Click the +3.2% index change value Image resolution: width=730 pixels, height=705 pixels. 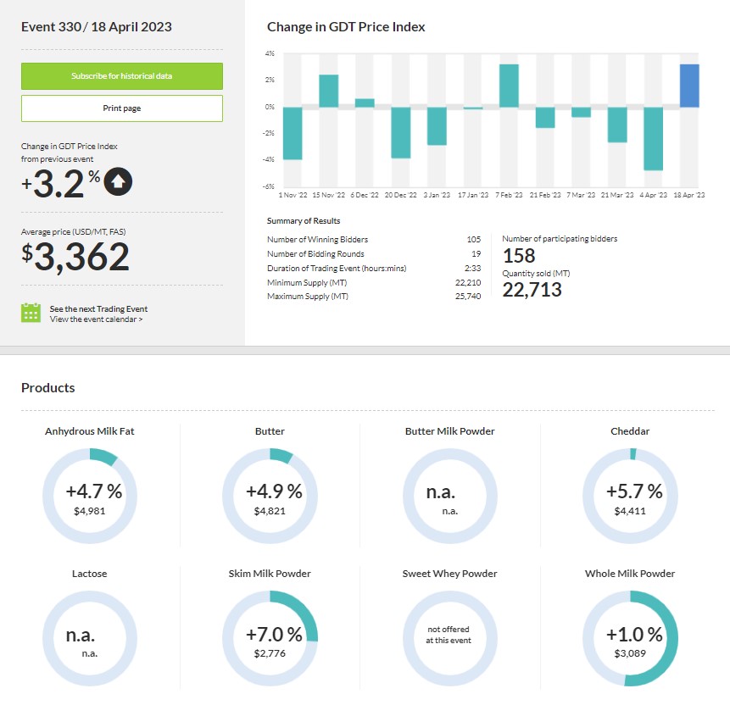(x=60, y=183)
